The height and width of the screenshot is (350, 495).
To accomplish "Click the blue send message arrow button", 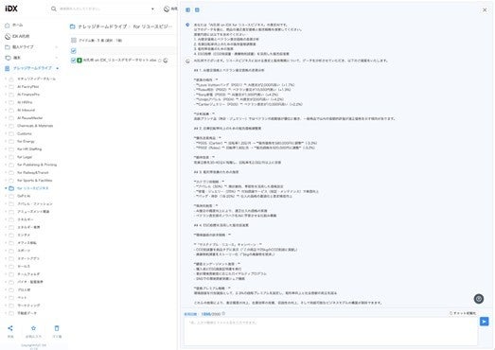I will 484,322.
